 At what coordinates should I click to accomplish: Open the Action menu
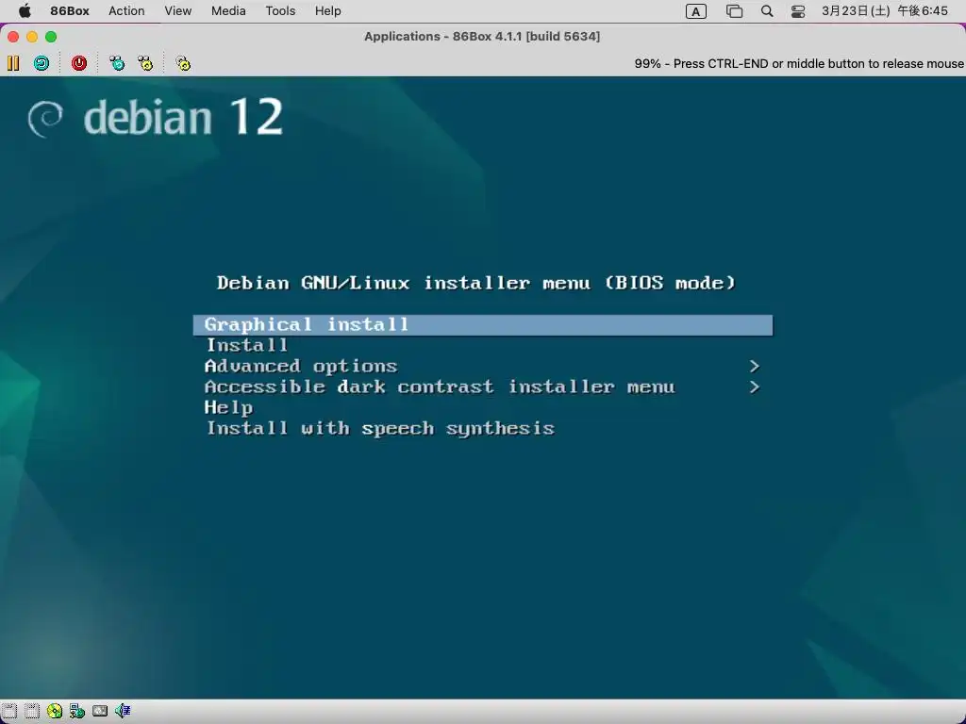tap(126, 11)
